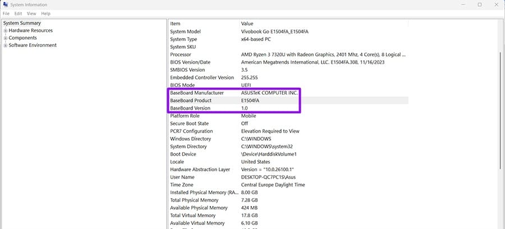Select Software Environment tree item

(x=33, y=45)
